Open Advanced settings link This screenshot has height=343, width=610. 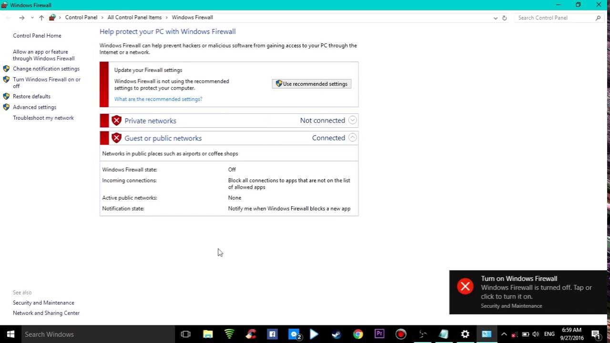(x=34, y=107)
